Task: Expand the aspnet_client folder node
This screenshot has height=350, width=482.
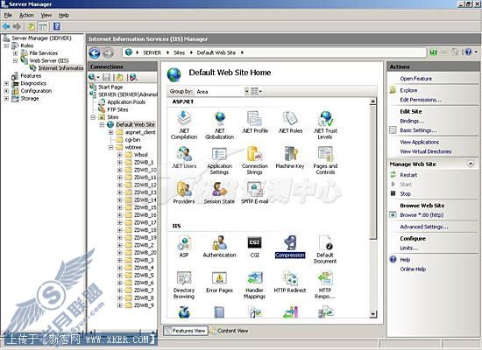Action: coord(111,132)
